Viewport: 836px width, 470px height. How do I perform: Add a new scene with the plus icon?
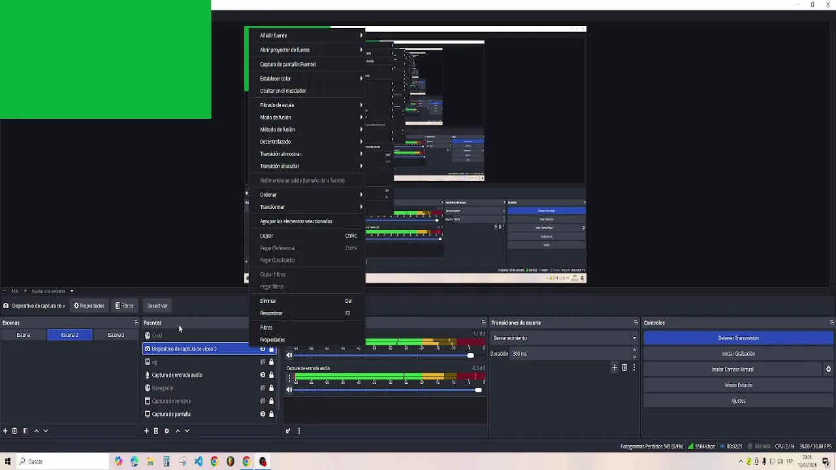(x=5, y=431)
